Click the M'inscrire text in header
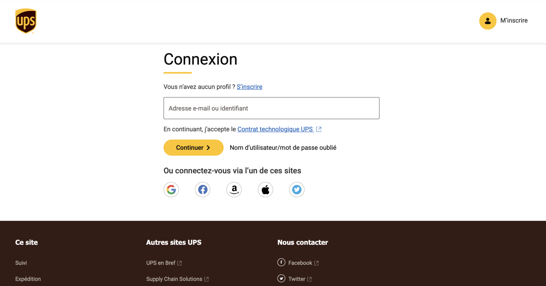Image resolution: width=546 pixels, height=286 pixels. 514,20
